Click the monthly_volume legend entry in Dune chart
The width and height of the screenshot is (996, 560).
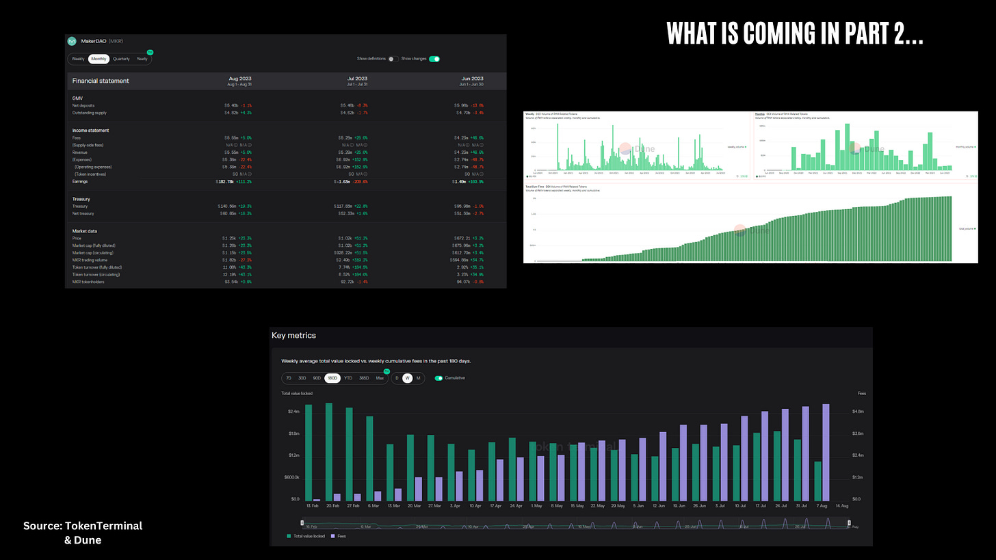coord(965,147)
